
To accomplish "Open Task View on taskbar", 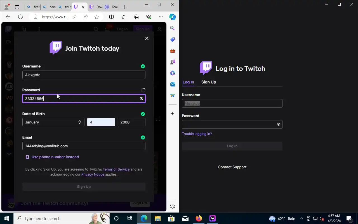I will pos(130,218).
